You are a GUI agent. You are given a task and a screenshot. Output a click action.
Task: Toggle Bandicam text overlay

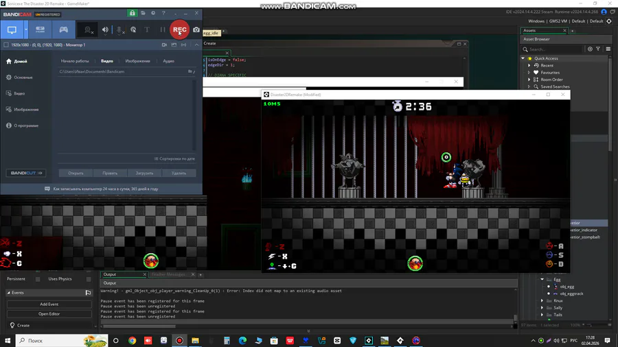click(x=147, y=30)
